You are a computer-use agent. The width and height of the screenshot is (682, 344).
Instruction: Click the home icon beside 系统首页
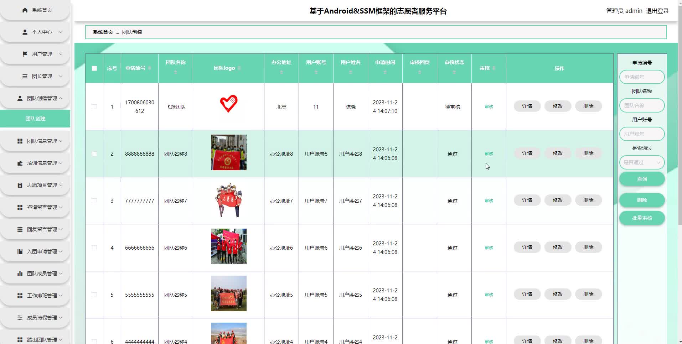point(25,10)
